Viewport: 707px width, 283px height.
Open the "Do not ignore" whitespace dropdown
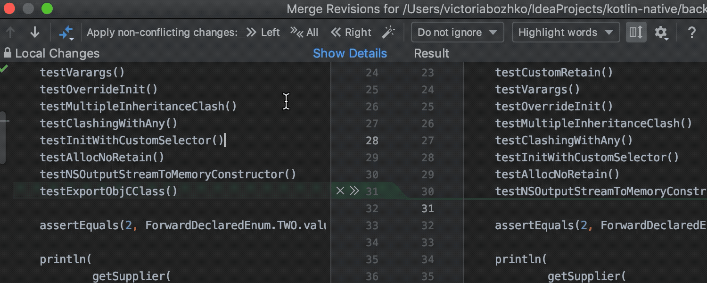[457, 32]
